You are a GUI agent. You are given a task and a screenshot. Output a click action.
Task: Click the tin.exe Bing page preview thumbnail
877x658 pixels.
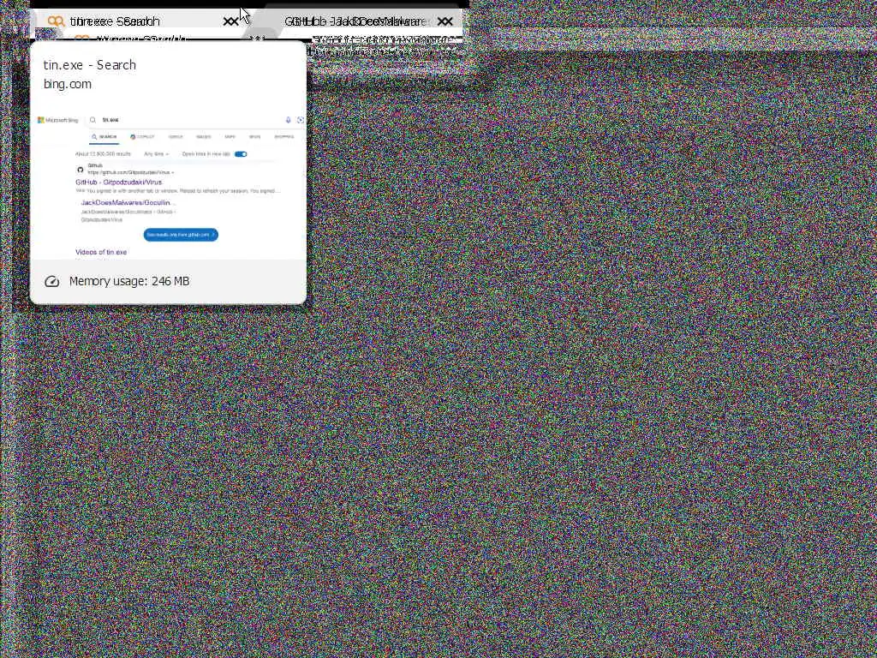[169, 182]
